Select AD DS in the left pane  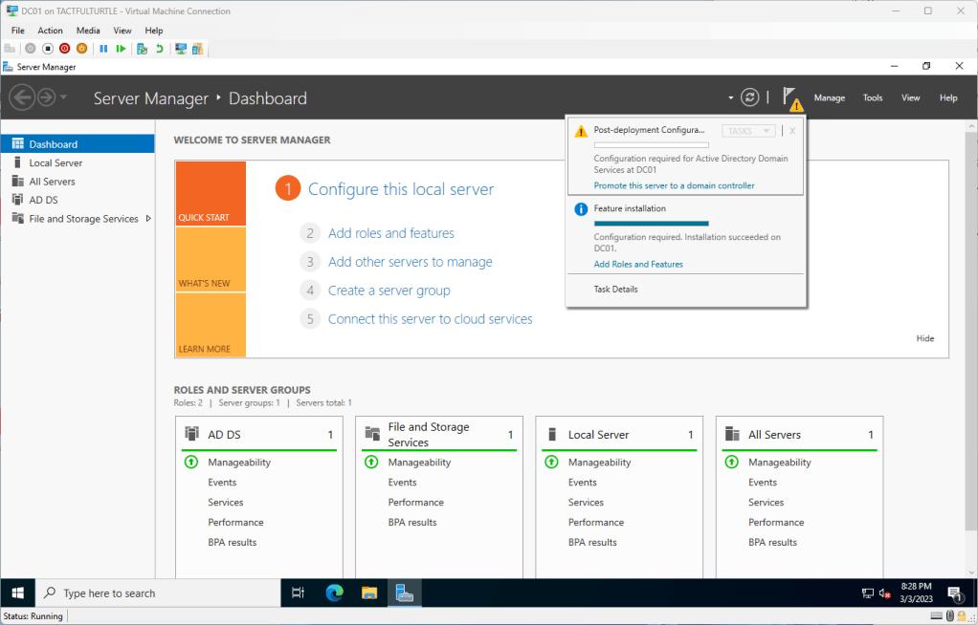coord(43,200)
